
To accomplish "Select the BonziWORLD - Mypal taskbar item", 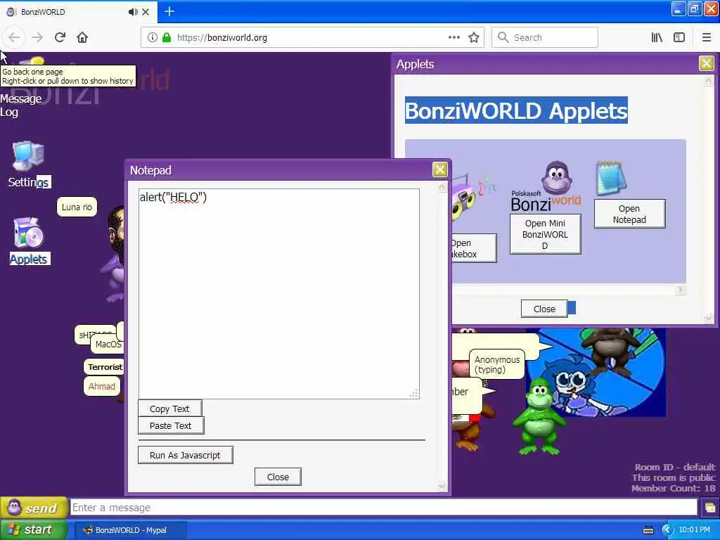I will (x=130, y=530).
